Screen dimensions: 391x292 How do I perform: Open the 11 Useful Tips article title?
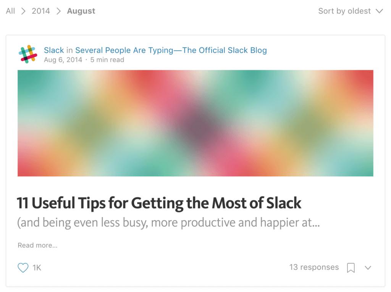[x=159, y=203]
